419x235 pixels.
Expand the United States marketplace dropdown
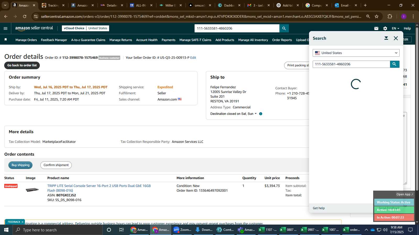coord(356,53)
